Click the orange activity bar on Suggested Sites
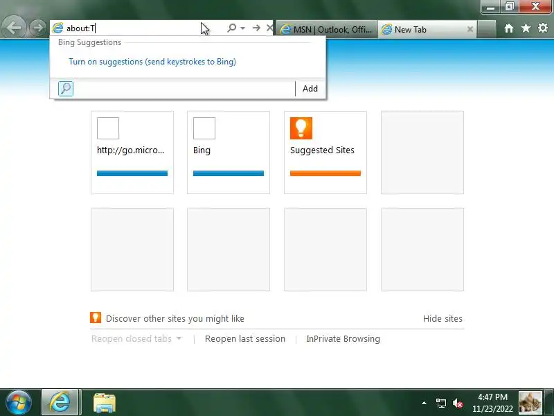 [x=325, y=173]
